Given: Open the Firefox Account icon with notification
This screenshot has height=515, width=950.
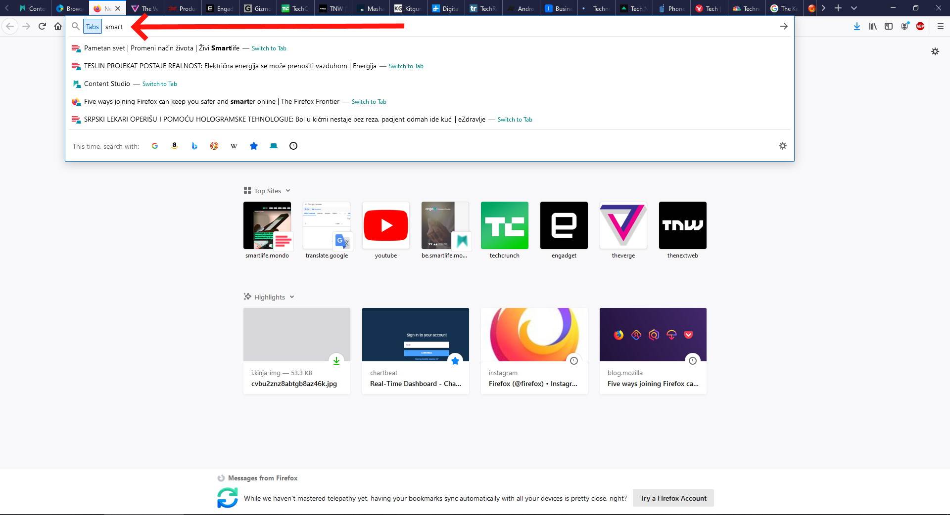Looking at the screenshot, I should [x=905, y=26].
